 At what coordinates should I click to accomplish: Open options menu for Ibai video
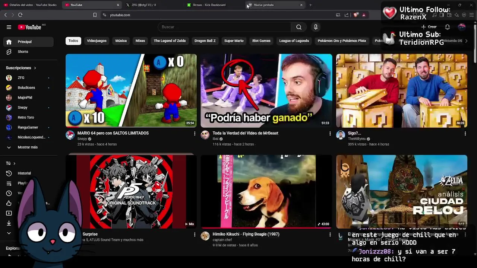(x=330, y=133)
